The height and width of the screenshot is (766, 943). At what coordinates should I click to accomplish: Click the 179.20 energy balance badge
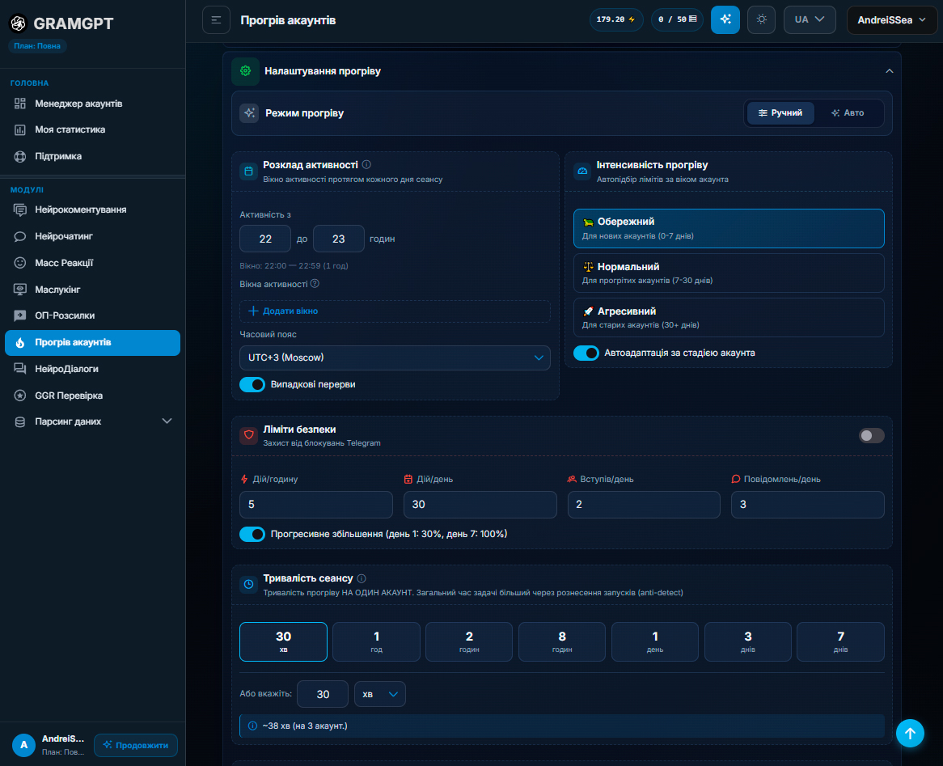(615, 20)
